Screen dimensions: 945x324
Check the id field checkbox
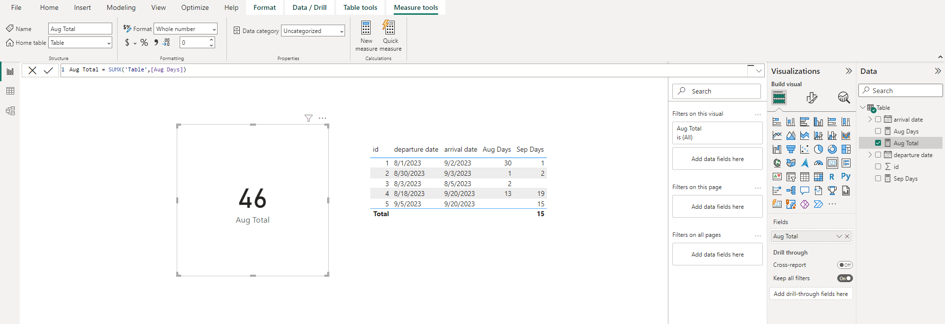[878, 166]
